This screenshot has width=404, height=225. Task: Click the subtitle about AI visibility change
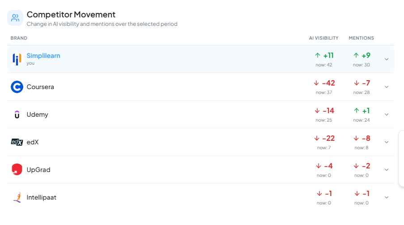102,24
